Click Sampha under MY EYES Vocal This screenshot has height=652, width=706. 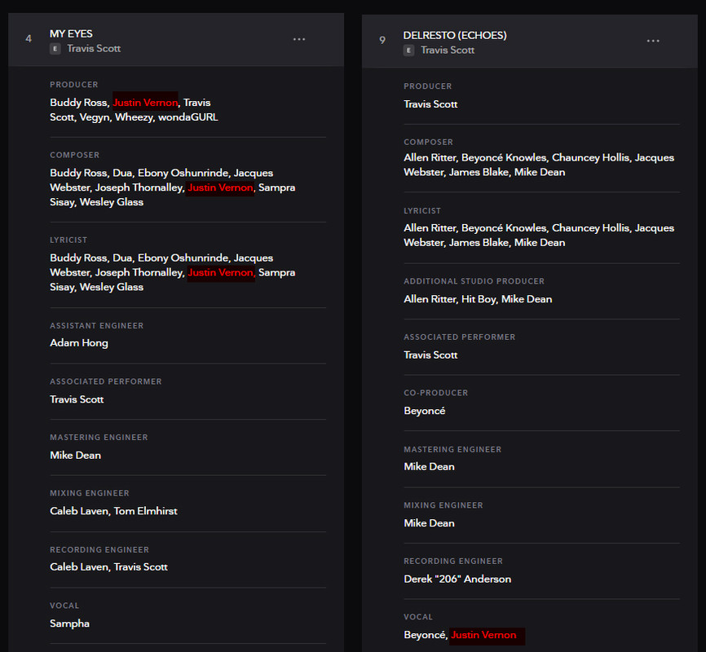pos(70,623)
